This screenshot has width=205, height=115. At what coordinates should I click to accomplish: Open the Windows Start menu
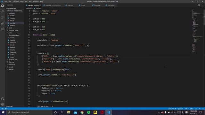pos(3,112)
